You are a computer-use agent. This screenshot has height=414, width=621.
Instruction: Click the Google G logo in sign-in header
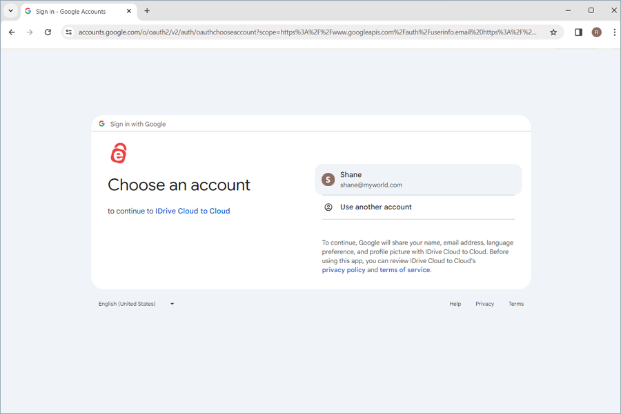point(102,124)
